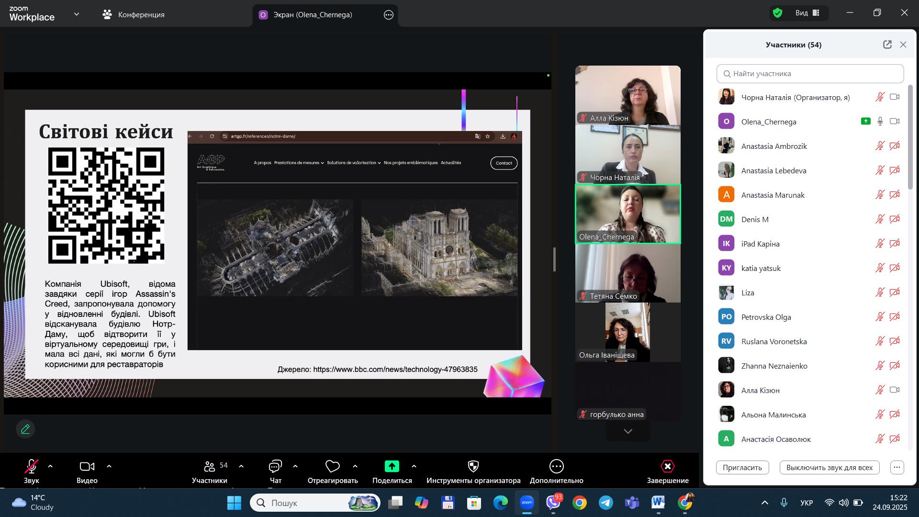
Task: Open the More options ellipsis in toolbar
Action: [x=556, y=466]
